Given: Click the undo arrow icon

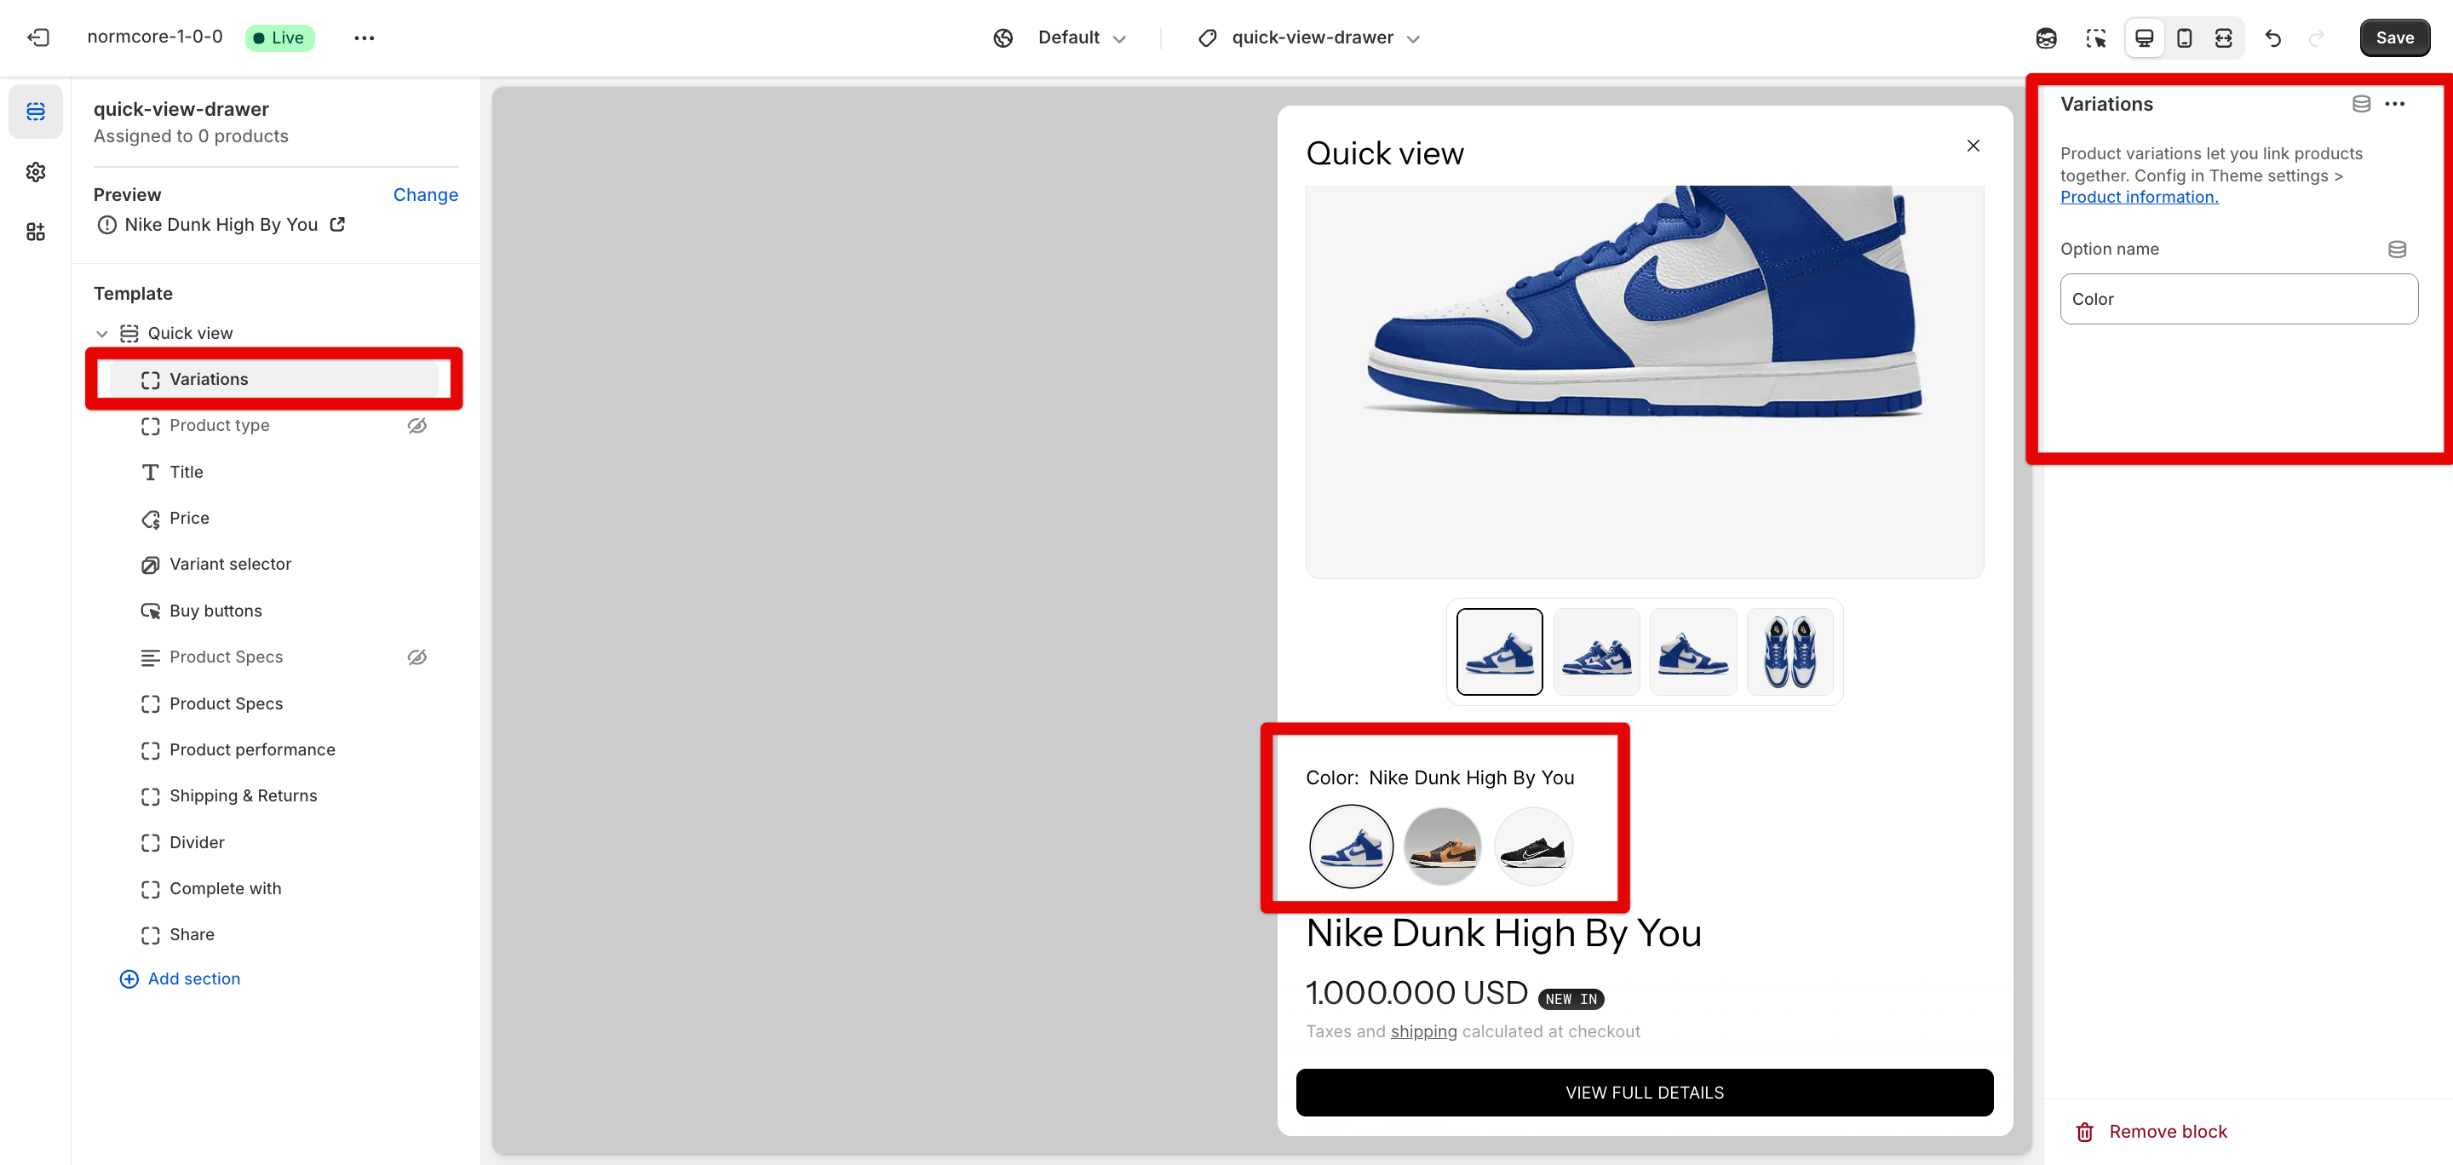Looking at the screenshot, I should [x=2272, y=38].
